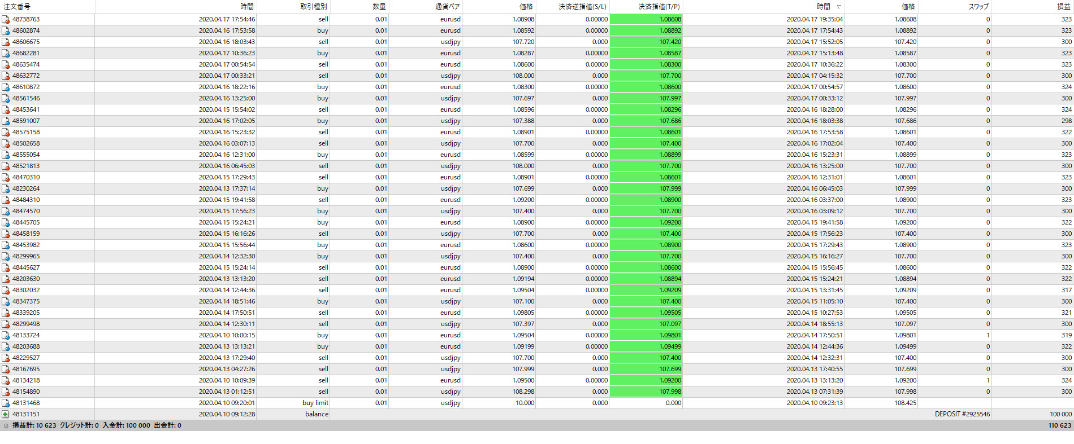Click close price 1.09209

pos(905,290)
